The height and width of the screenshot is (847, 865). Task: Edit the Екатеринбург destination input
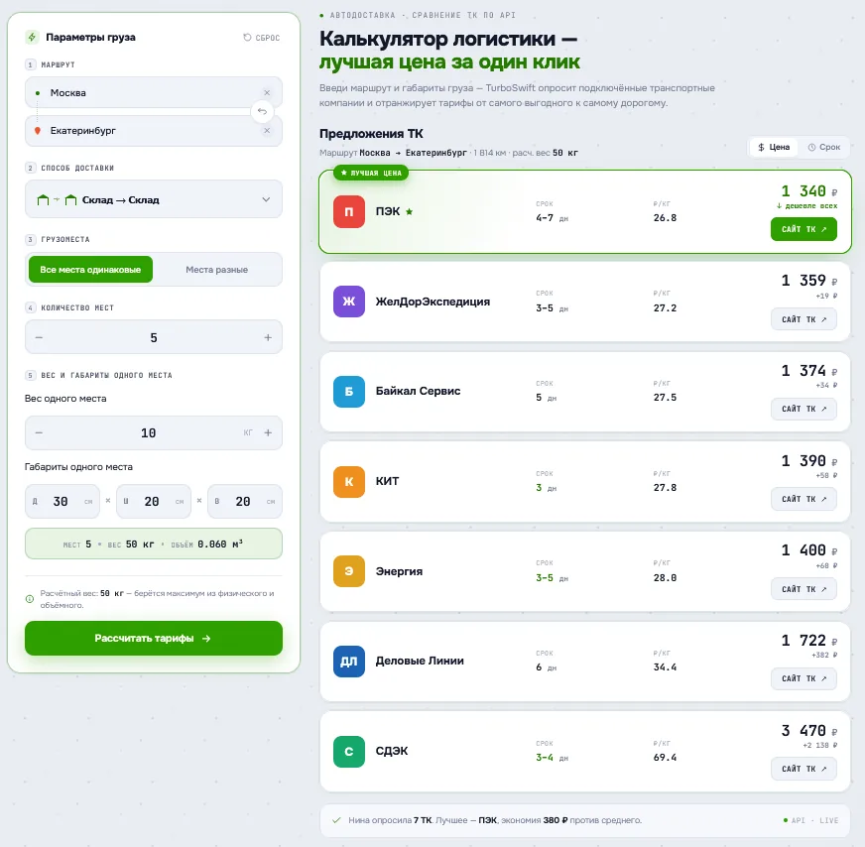click(154, 131)
